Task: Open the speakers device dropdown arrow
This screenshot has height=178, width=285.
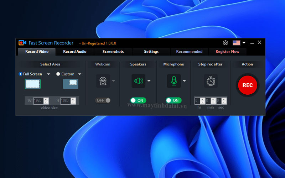Action: [149, 81]
